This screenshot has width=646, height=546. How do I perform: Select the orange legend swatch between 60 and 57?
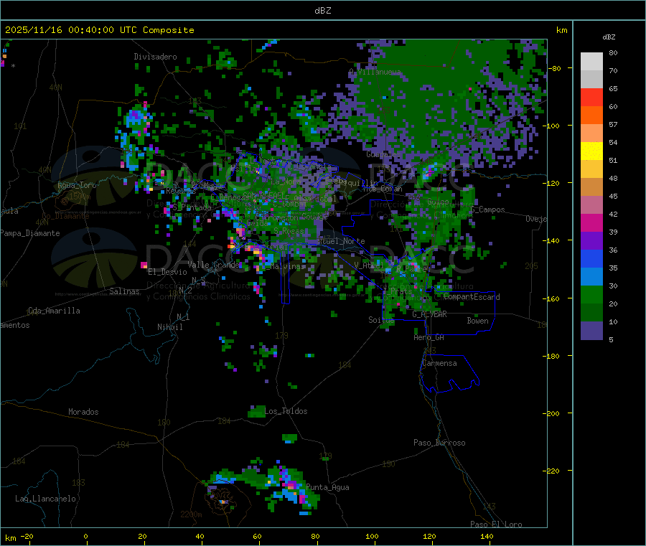[591, 116]
